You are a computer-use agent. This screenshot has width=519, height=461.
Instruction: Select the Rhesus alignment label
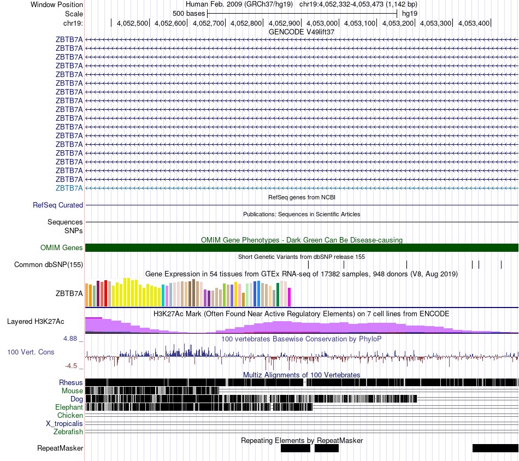point(71,382)
